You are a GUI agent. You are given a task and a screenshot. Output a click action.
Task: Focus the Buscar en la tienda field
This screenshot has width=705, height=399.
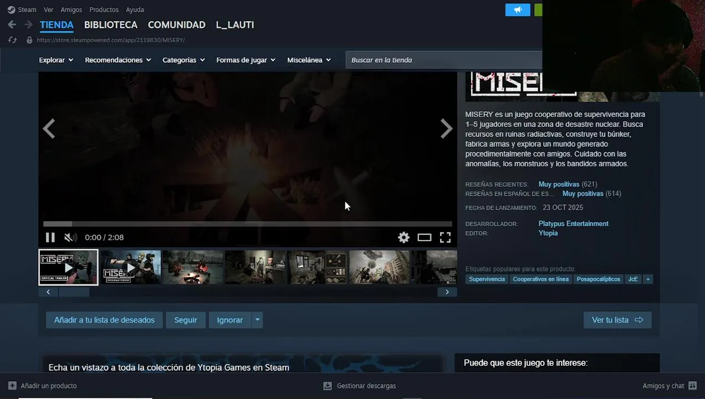(444, 60)
